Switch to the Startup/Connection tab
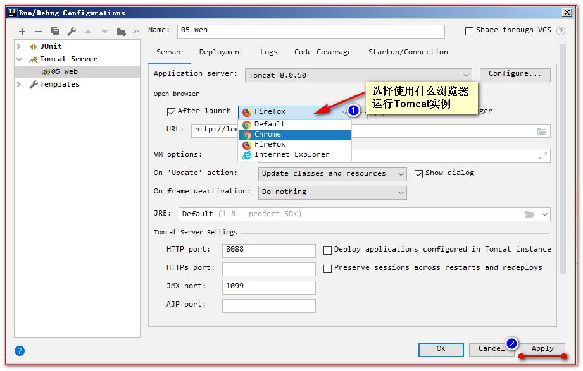The height and width of the screenshot is (371, 583). click(x=408, y=52)
